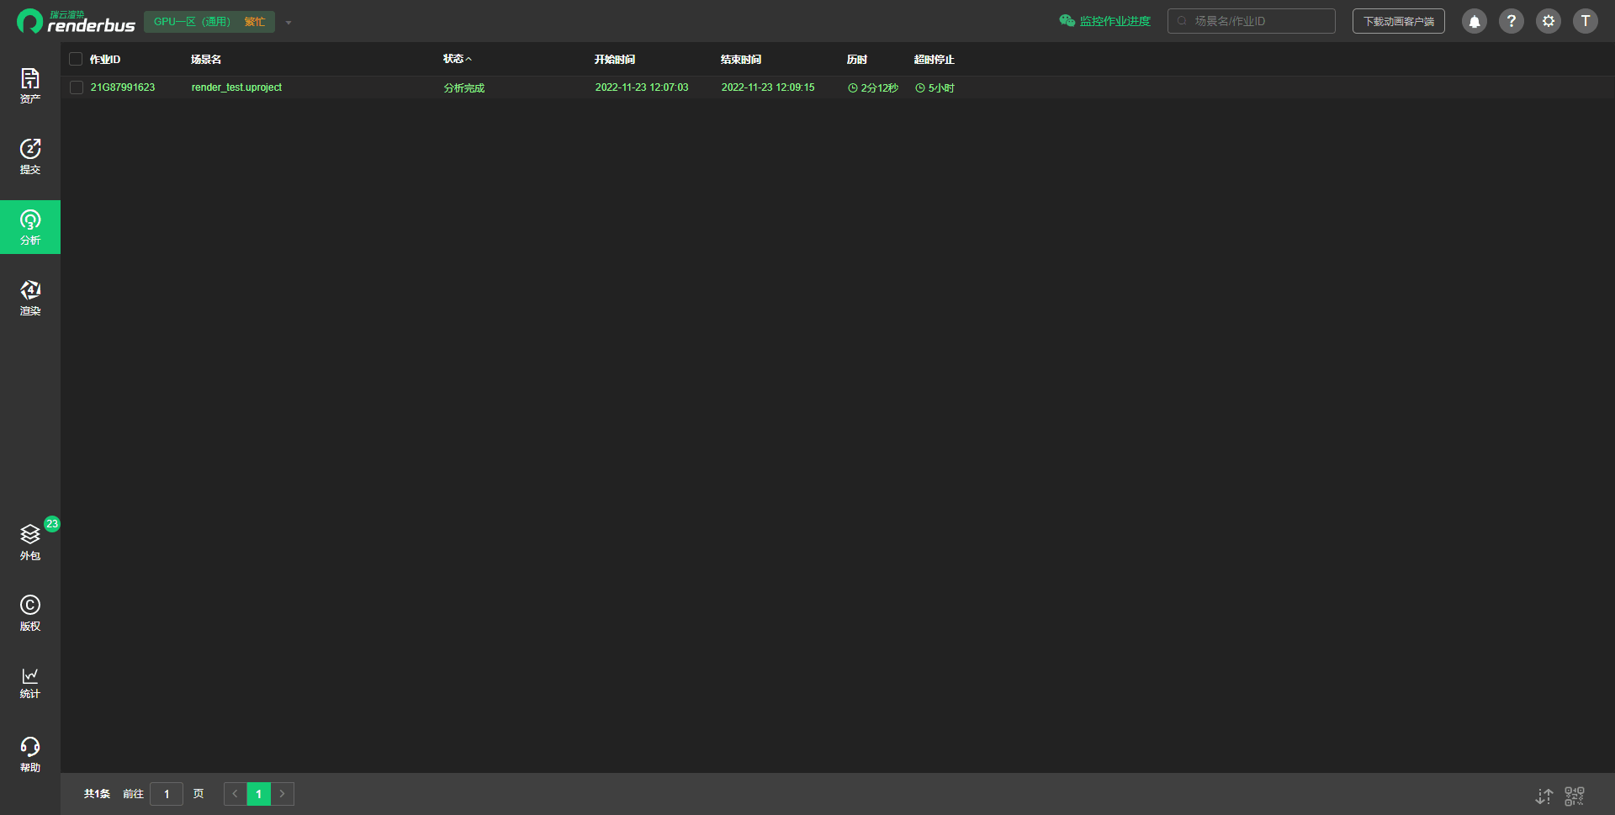Click the notification bell icon
The image size is (1615, 815).
coord(1474,21)
